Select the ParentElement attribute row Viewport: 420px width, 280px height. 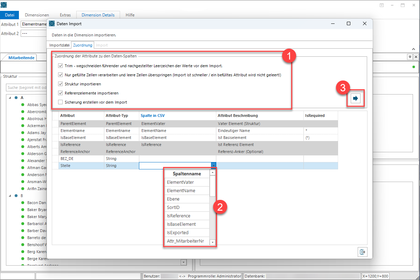(195, 124)
